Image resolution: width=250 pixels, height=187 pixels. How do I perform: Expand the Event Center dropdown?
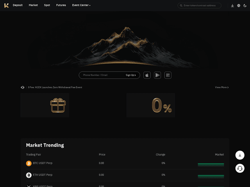pyautogui.click(x=81, y=5)
